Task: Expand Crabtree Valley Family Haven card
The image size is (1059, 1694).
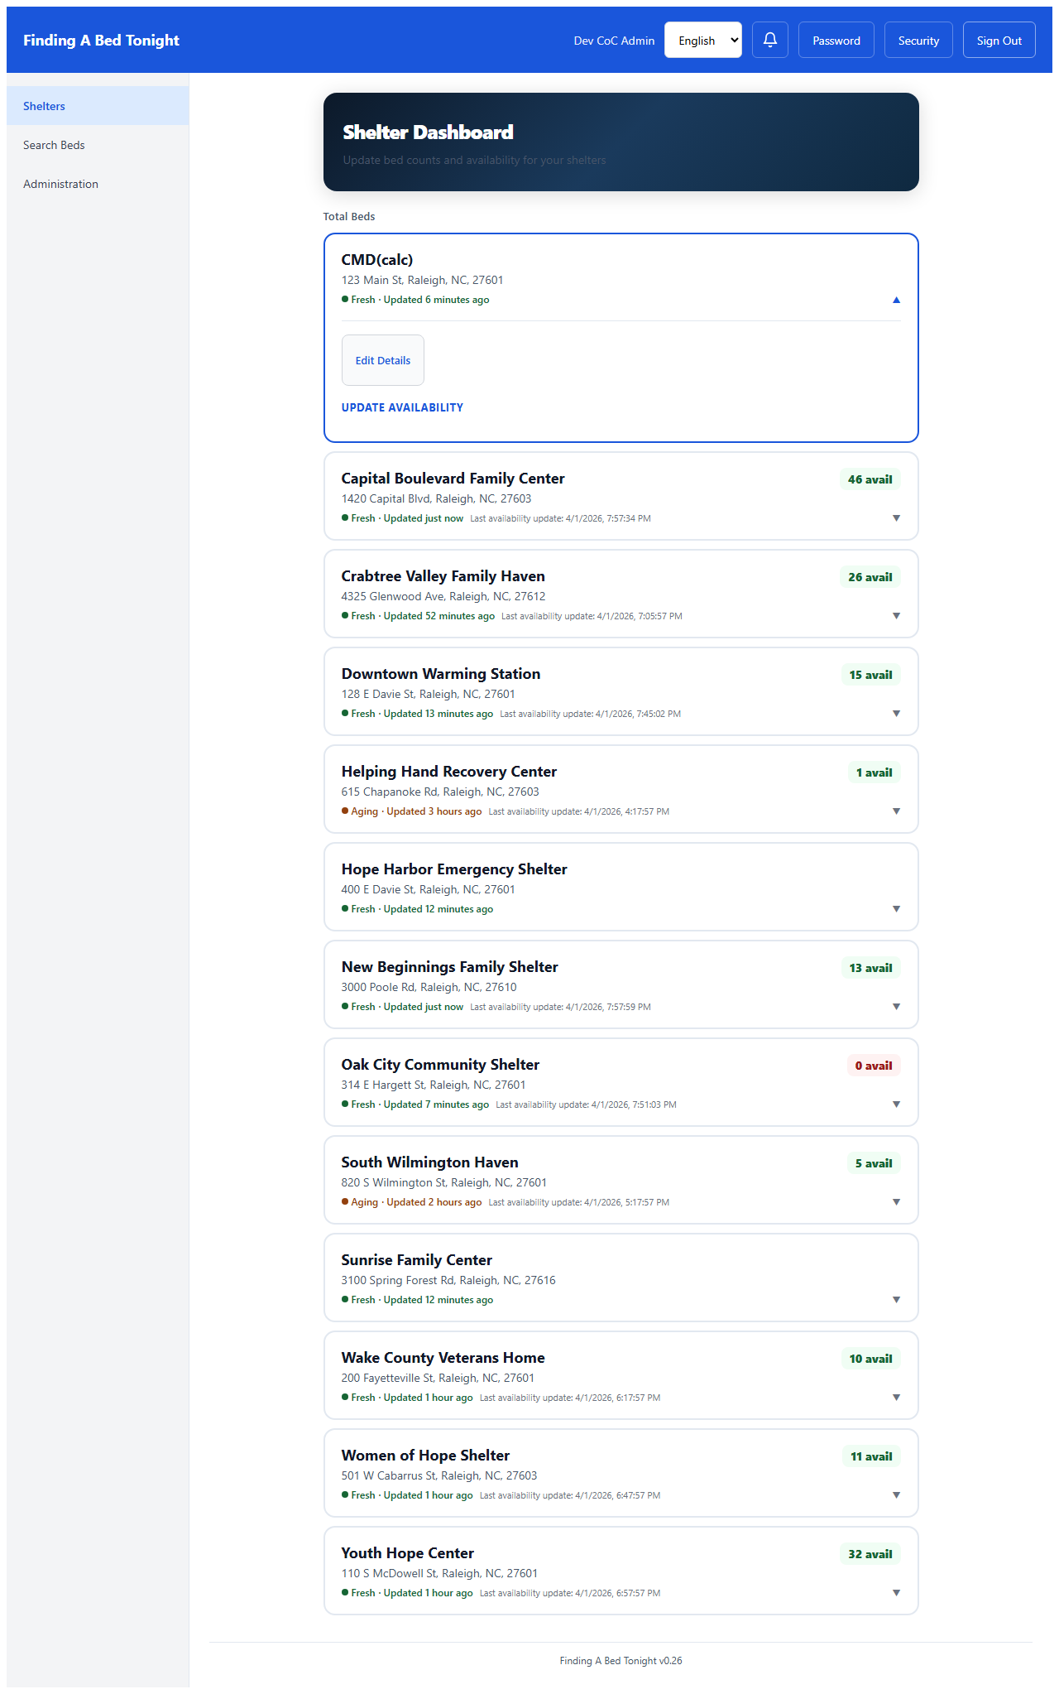Action: click(x=896, y=616)
